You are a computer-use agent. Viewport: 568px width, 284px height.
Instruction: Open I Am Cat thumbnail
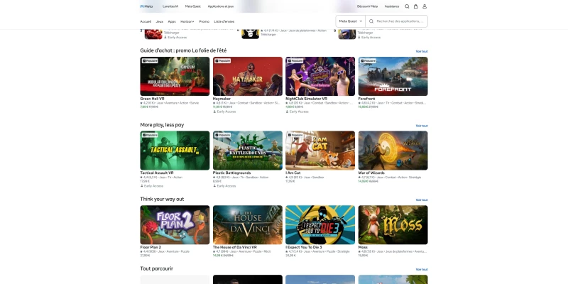(x=320, y=151)
